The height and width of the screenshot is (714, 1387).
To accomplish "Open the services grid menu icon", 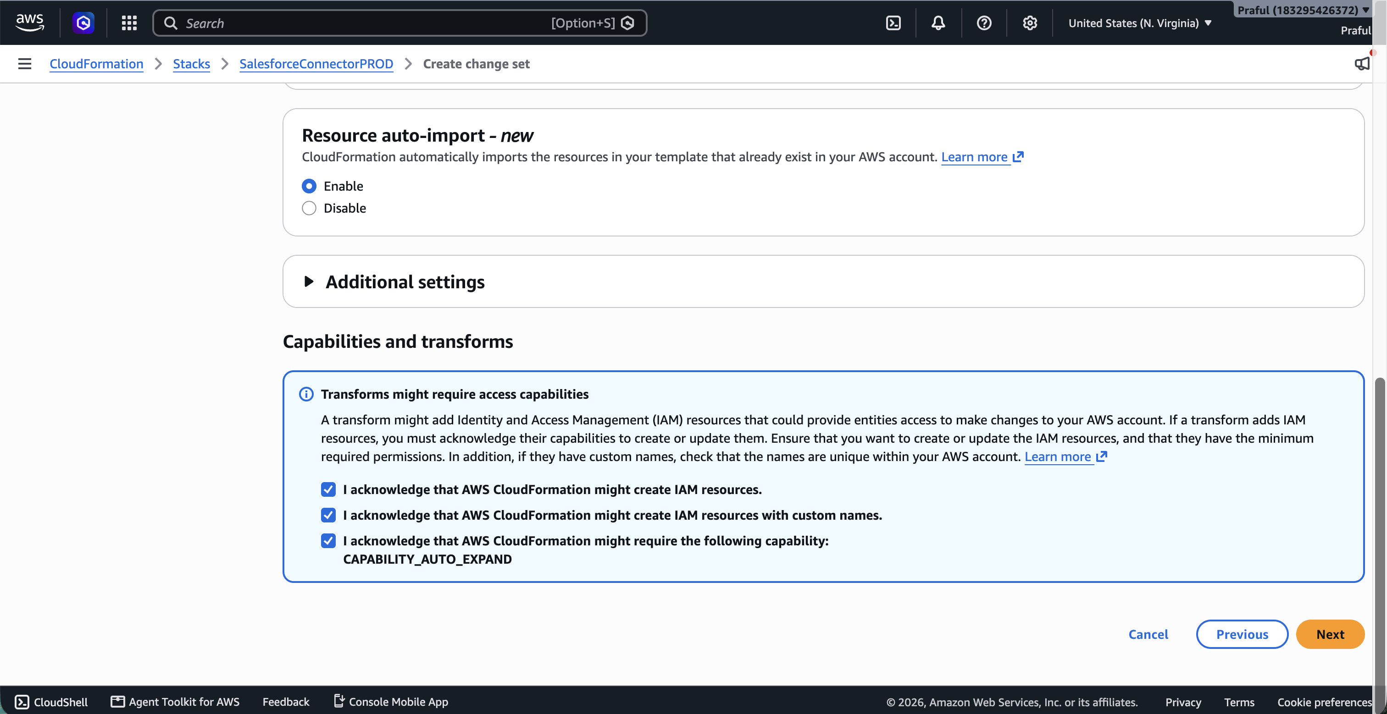I will tap(129, 22).
